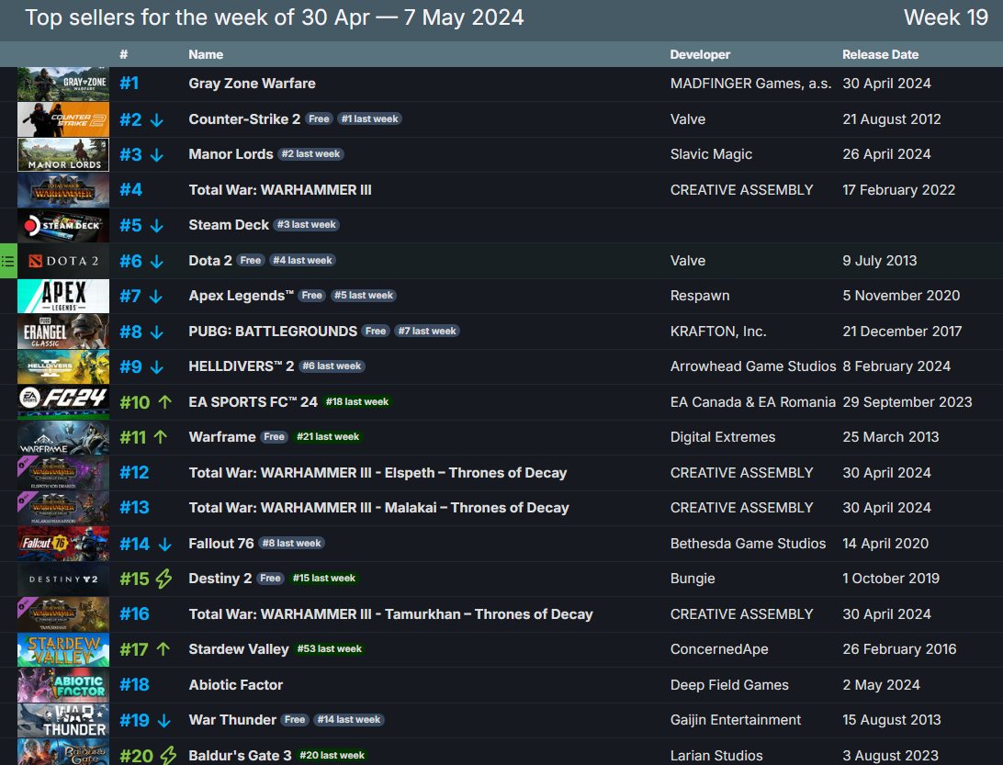1003x765 pixels.
Task: Sort by the Developer column header
Action: point(700,55)
